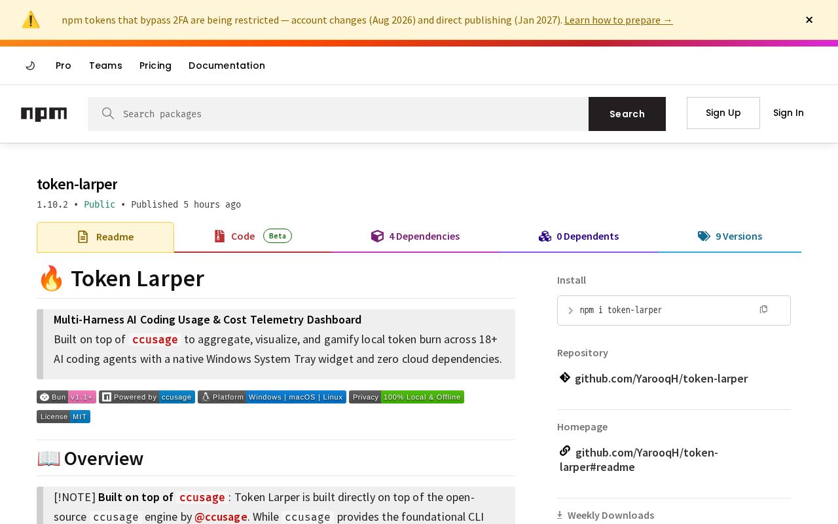Viewport: 838px width, 524px height.
Task: Click the token-larper package title
Action: (x=77, y=184)
